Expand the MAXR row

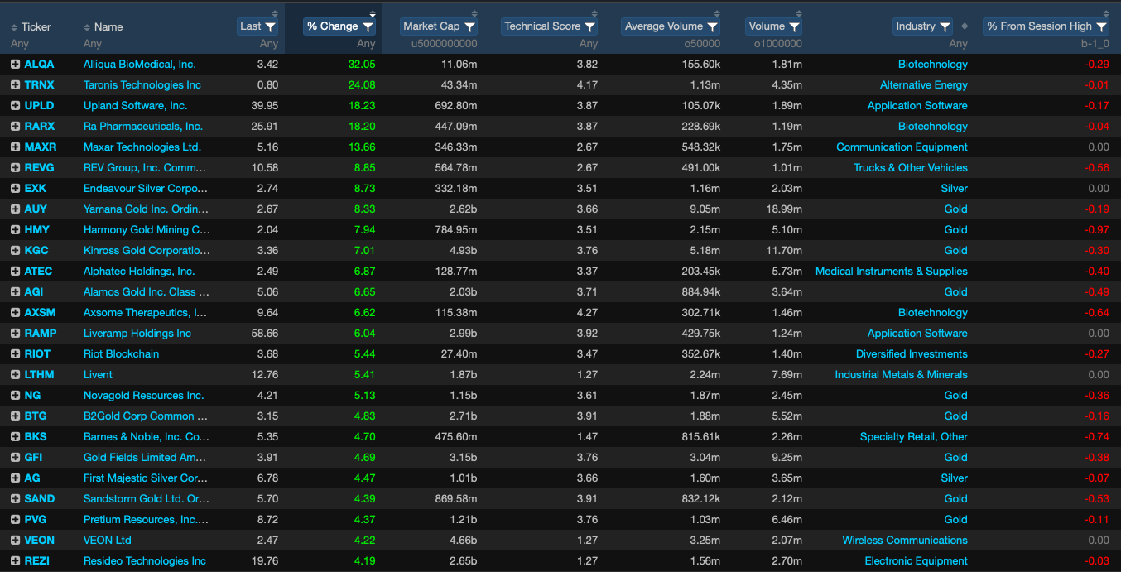coord(15,147)
